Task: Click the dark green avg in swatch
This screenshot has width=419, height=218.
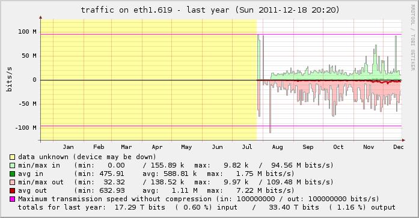Action: tap(12, 174)
